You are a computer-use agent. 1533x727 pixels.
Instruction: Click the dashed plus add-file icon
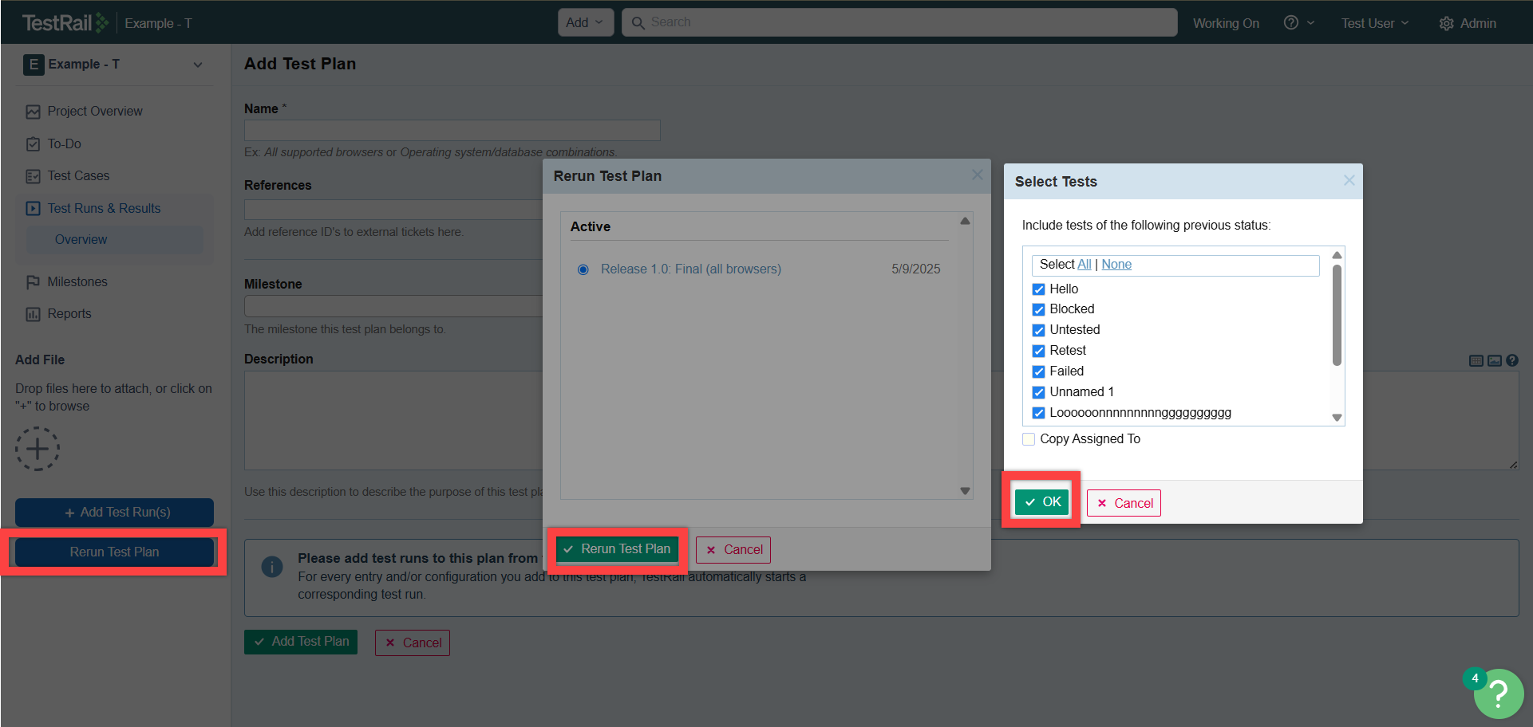point(38,449)
